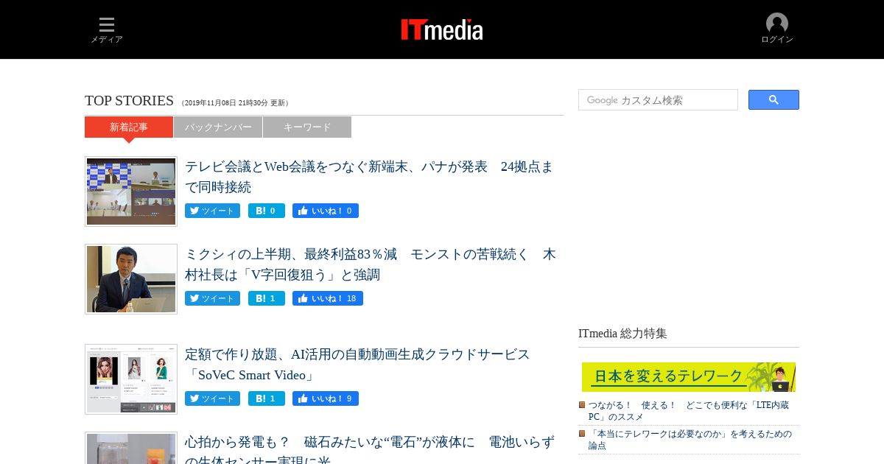Like the ミクシィ article (いいね 18)

pyautogui.click(x=328, y=298)
